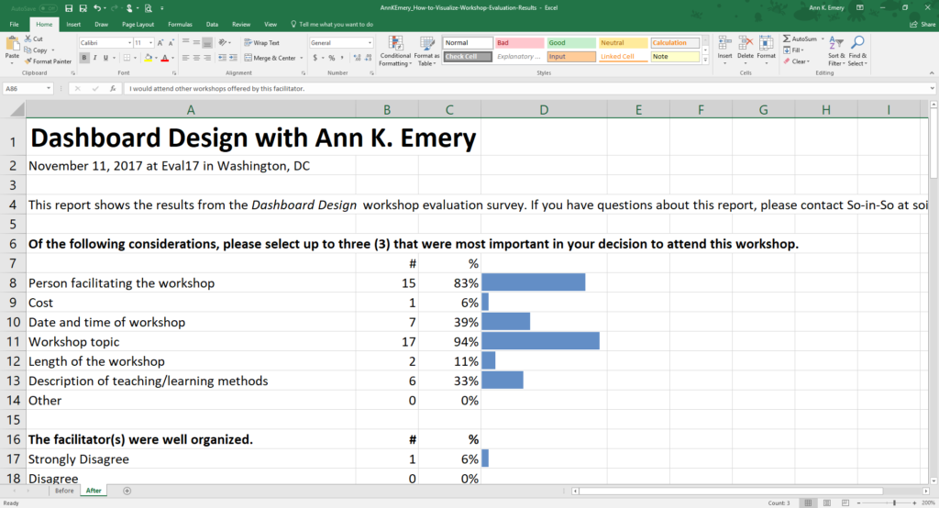
Task: Decrease the cell indent
Action: point(222,58)
